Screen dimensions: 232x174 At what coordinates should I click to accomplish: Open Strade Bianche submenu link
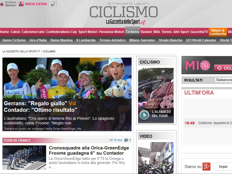click(x=171, y=40)
